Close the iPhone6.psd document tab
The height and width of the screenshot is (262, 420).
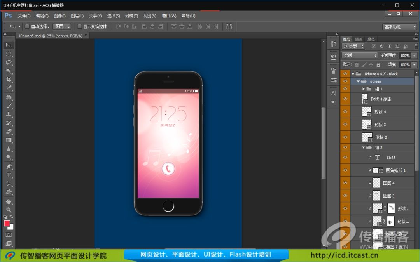[x=86, y=36]
